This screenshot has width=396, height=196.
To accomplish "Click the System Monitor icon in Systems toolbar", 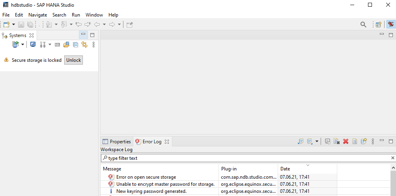I will pos(33,44).
